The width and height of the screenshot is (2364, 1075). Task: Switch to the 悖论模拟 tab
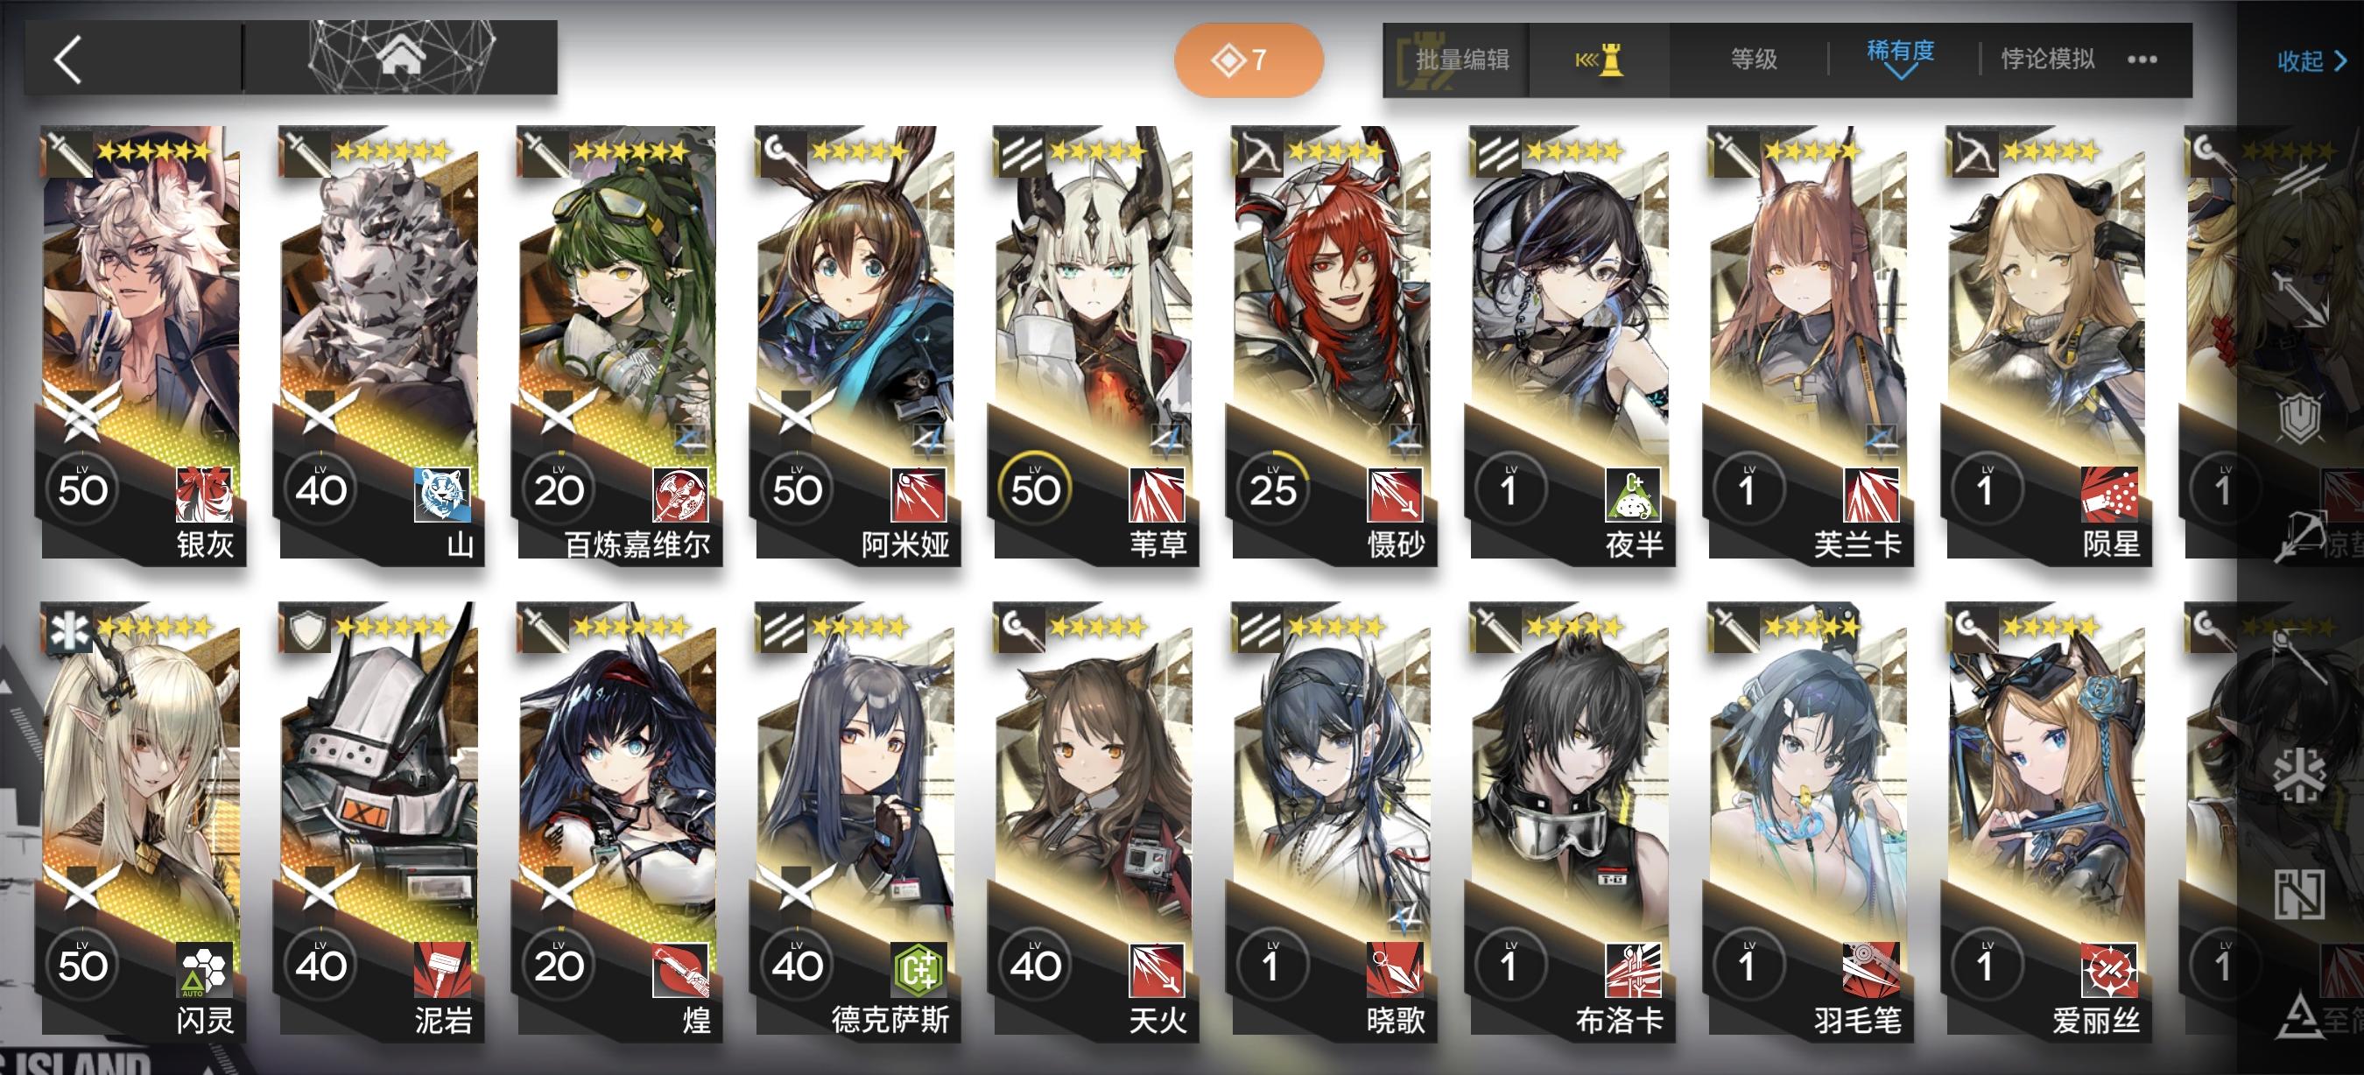point(2048,60)
